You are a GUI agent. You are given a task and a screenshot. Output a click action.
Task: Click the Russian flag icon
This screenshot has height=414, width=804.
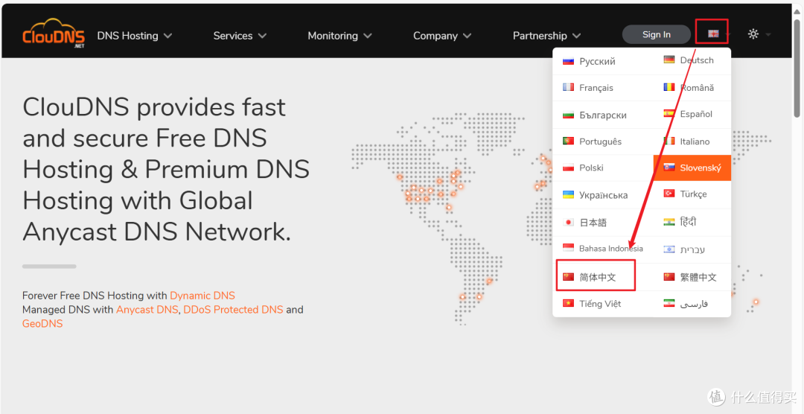(567, 61)
